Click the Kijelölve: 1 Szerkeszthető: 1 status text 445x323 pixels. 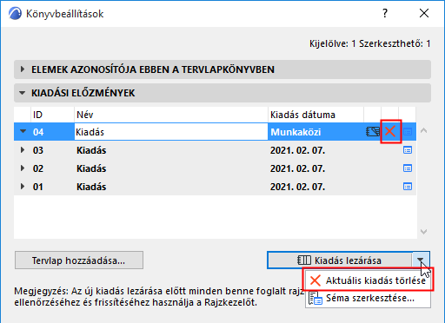(x=370, y=43)
